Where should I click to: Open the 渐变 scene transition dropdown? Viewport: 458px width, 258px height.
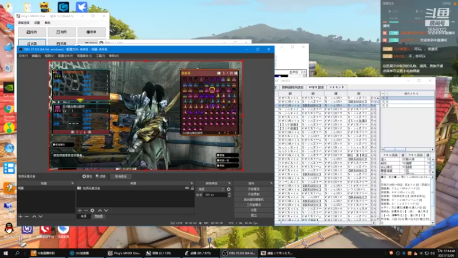211,189
